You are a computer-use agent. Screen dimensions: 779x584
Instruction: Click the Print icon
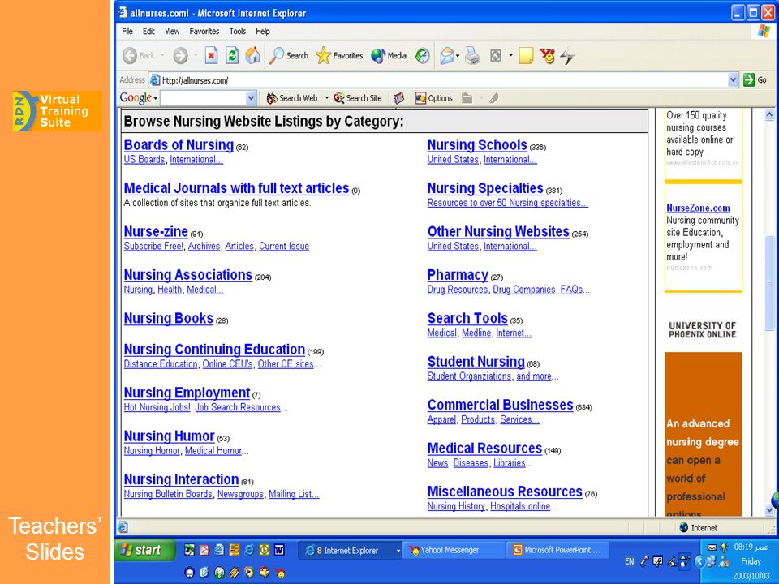[472, 56]
